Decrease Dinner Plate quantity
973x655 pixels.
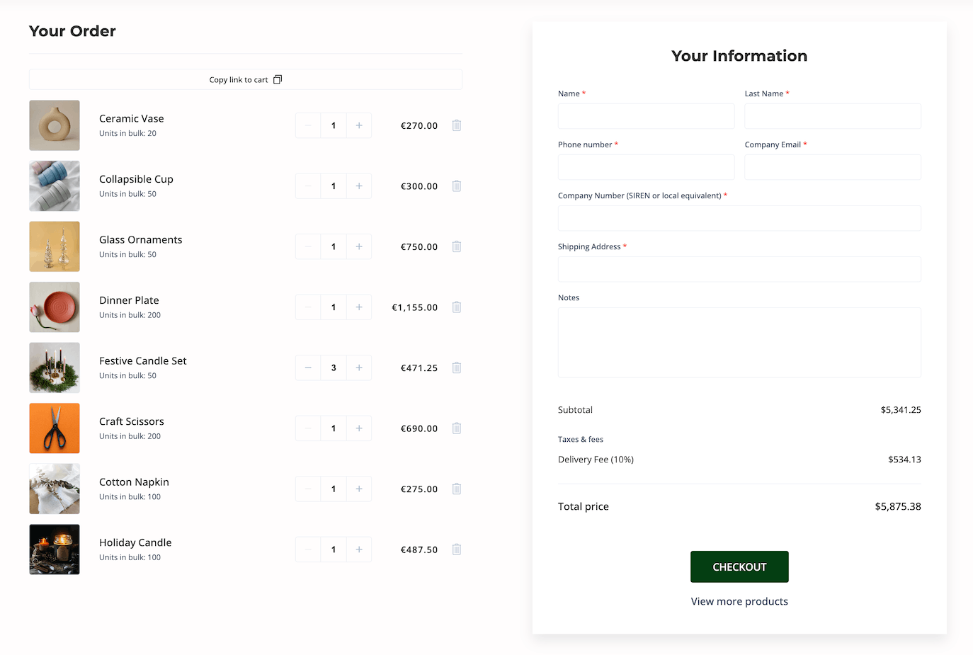308,307
